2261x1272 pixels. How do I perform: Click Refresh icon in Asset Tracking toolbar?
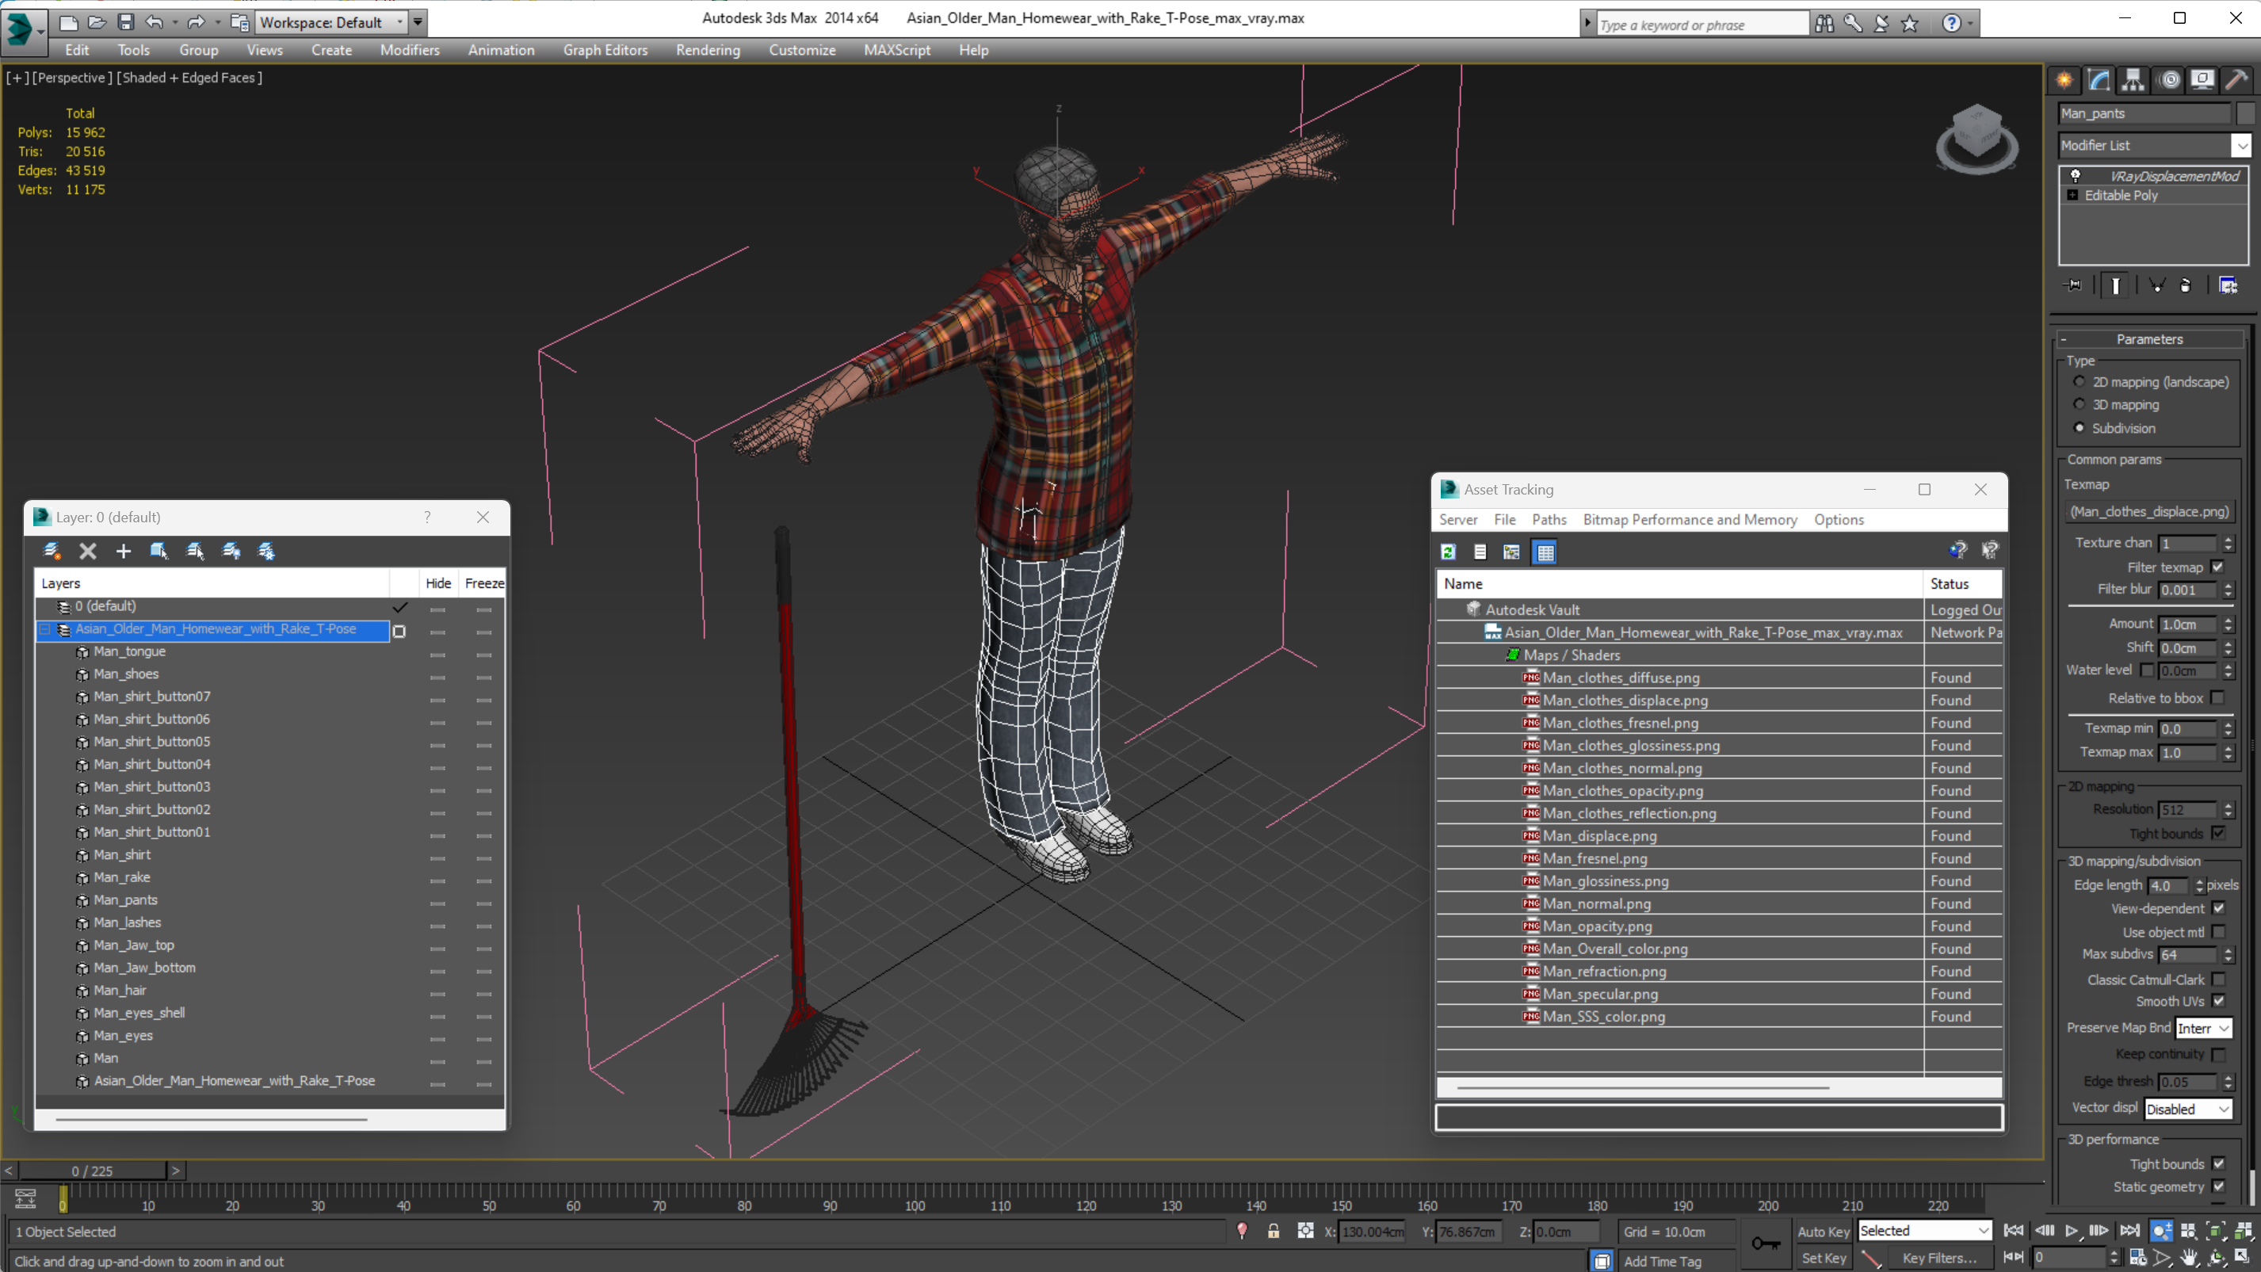point(1448,552)
